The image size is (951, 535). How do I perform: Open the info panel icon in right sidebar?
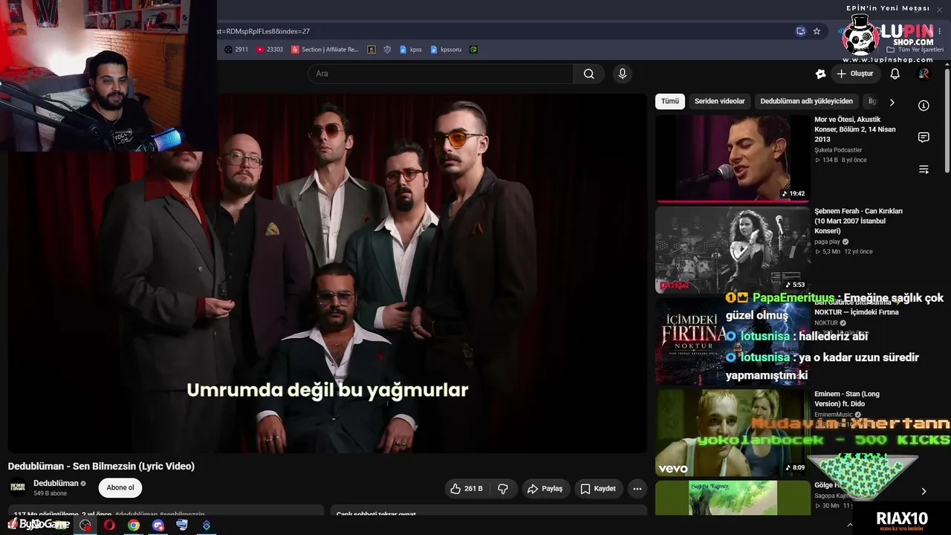[924, 106]
